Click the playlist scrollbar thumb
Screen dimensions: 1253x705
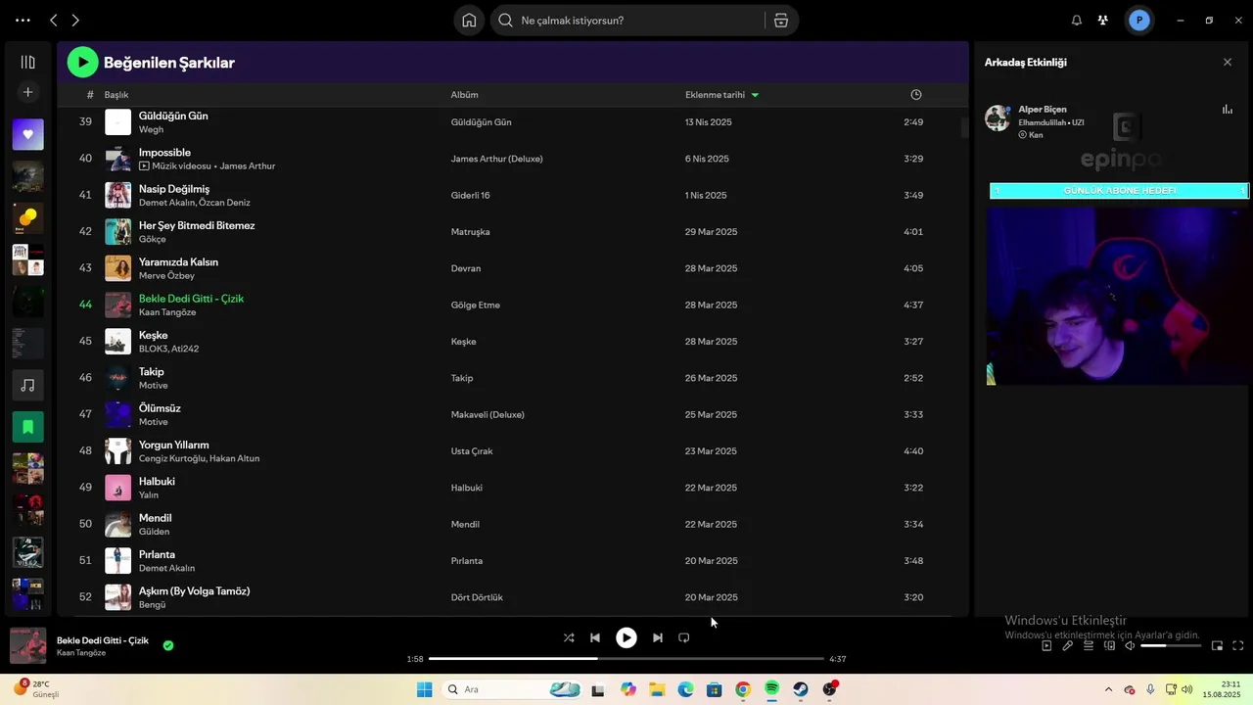coord(964,127)
